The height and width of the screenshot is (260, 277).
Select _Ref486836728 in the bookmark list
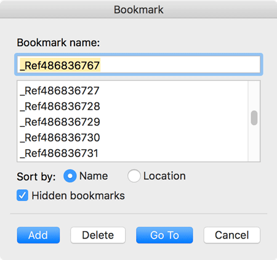click(x=132, y=106)
